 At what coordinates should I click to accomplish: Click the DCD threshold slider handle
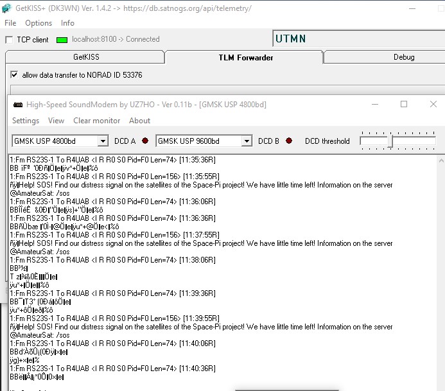[390, 141]
